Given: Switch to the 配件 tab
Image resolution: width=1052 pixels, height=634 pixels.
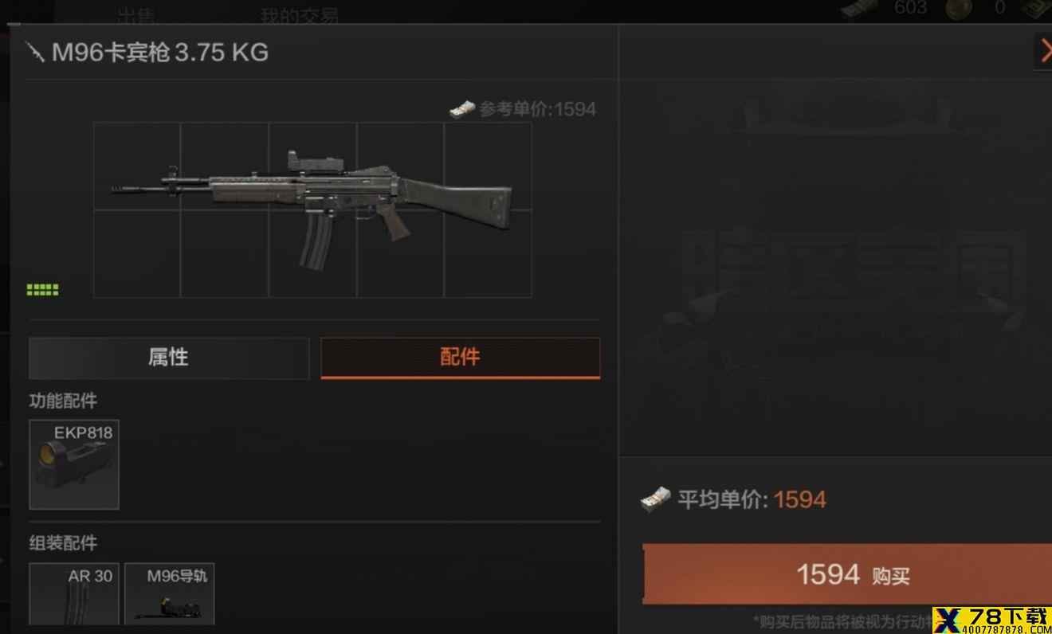Looking at the screenshot, I should (x=461, y=358).
